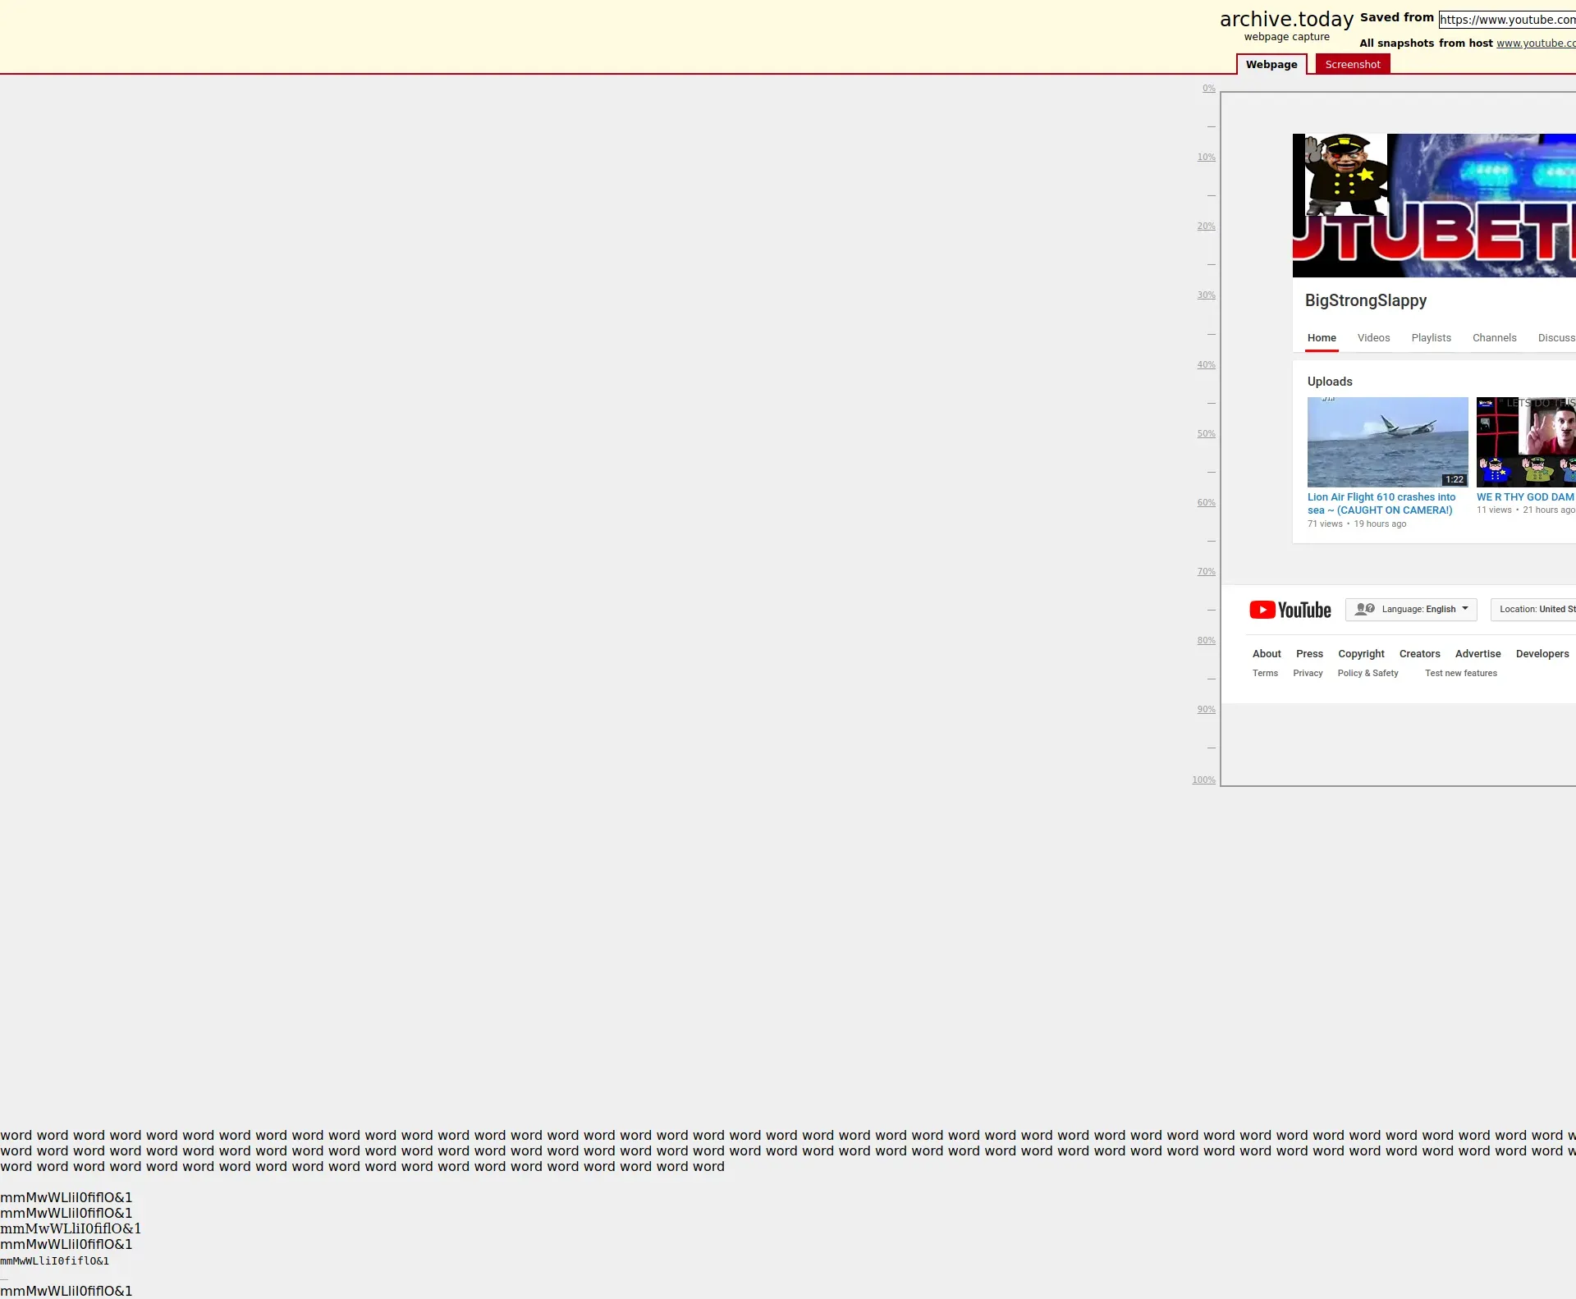This screenshot has height=1299, width=1576.
Task: Click the BigStrongSlappy channel banner image
Action: [x=1434, y=205]
